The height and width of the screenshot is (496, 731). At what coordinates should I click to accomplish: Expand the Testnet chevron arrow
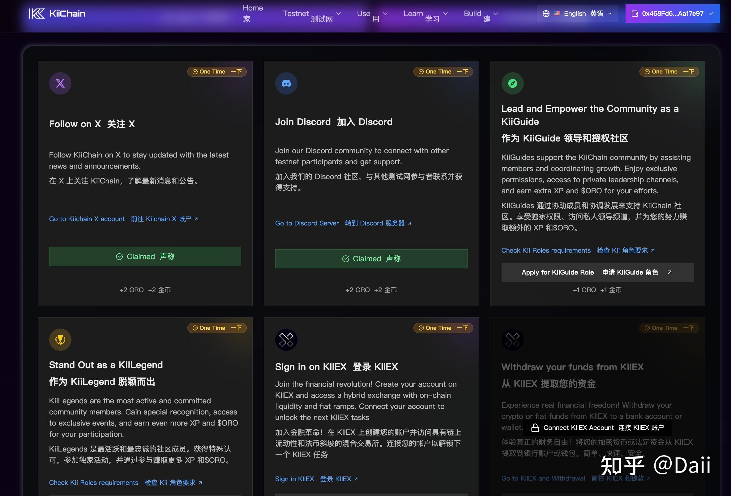(x=339, y=14)
